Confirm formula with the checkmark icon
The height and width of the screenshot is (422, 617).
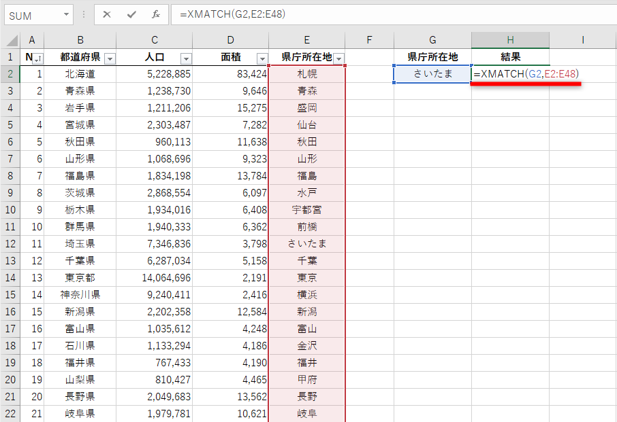pos(131,14)
